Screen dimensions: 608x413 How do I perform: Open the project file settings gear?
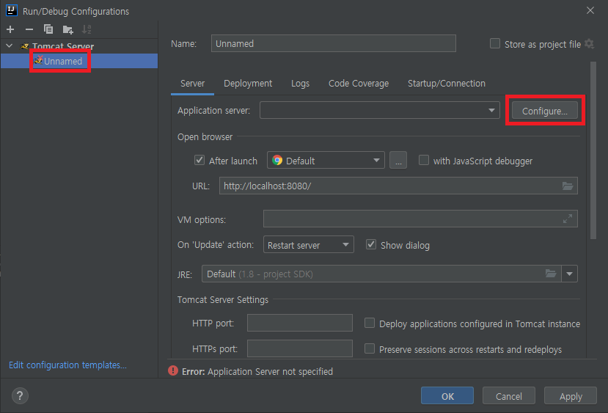(x=590, y=44)
